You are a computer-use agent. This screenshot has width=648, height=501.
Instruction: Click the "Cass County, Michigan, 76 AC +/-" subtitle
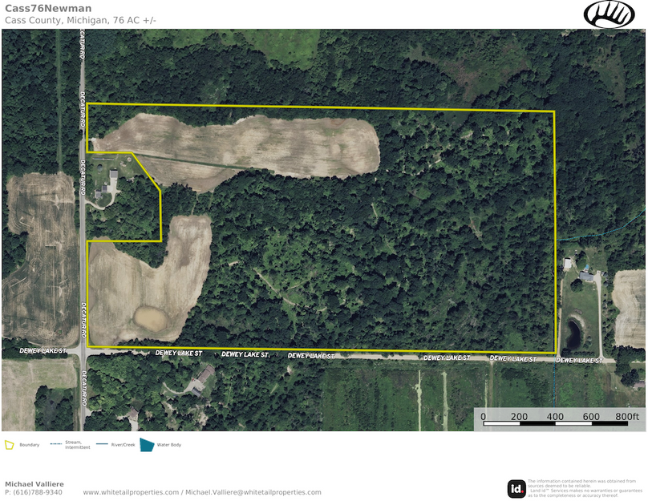(x=80, y=20)
